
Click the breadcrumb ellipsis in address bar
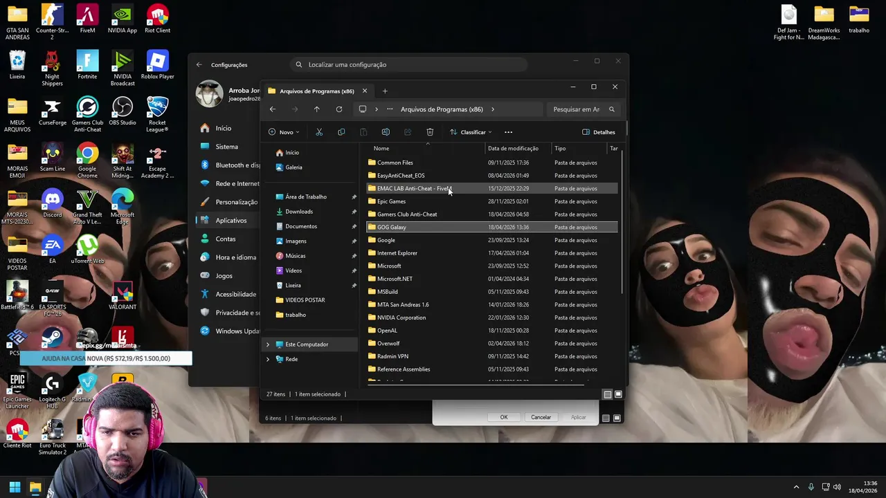point(390,109)
